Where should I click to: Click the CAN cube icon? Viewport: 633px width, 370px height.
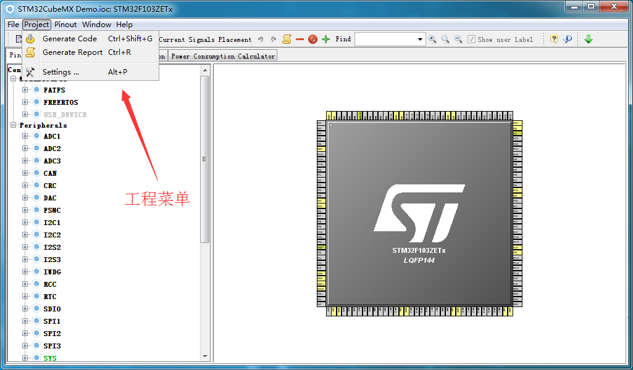[x=36, y=173]
